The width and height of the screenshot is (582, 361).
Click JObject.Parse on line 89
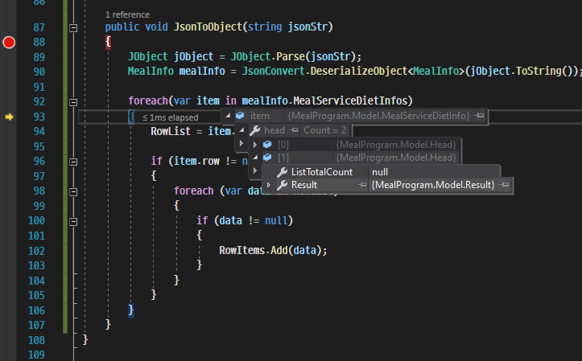coord(267,57)
